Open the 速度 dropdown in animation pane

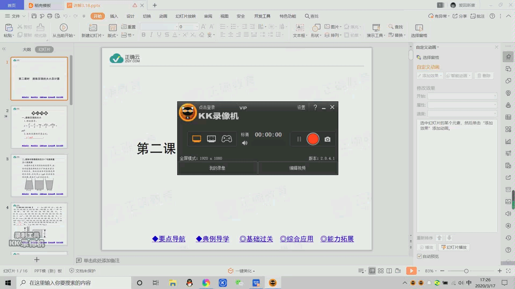click(x=462, y=114)
